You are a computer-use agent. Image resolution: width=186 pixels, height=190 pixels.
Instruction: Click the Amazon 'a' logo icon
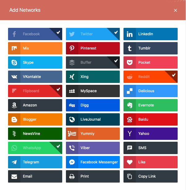pos(14,105)
